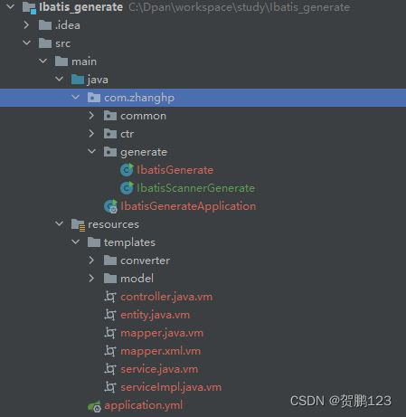Select the main label

pyautogui.click(x=84, y=62)
